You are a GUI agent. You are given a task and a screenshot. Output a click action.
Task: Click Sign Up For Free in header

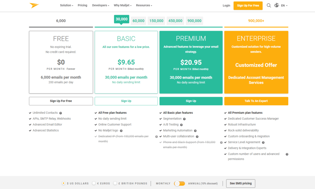248,6
